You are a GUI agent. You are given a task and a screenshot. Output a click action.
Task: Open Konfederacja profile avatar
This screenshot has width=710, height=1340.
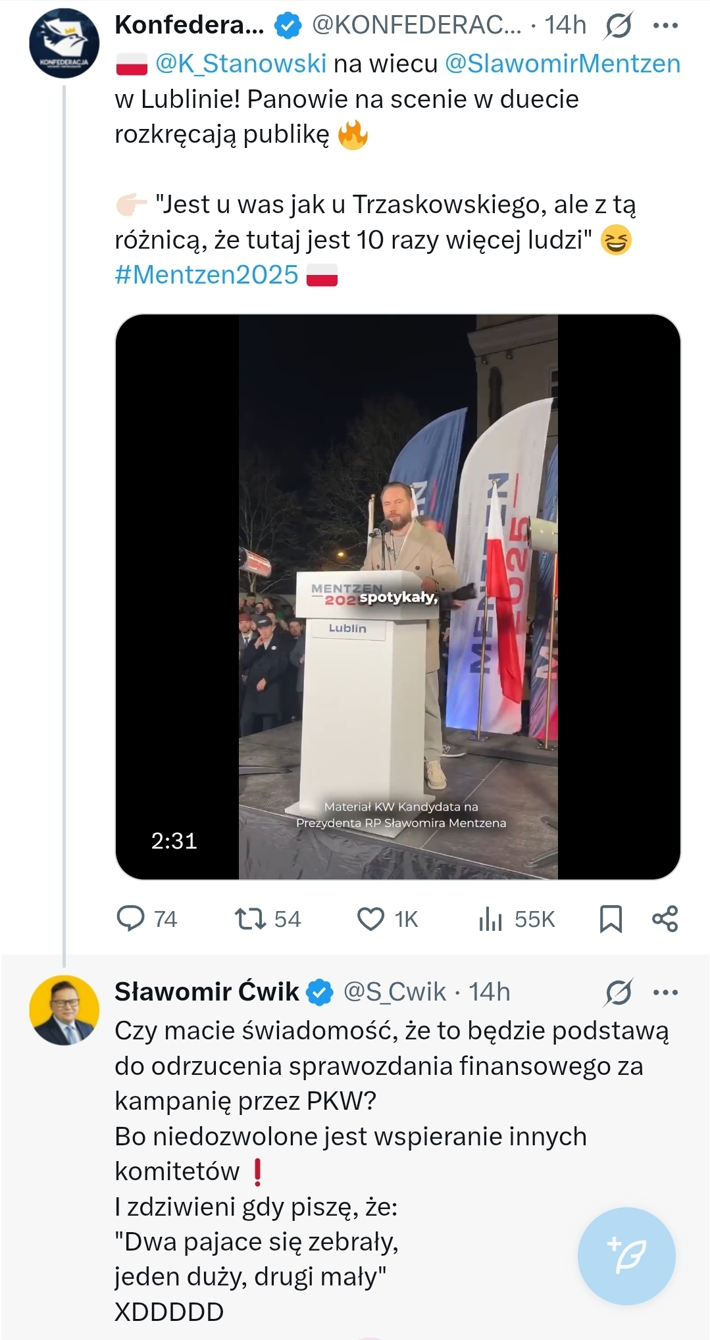pyautogui.click(x=64, y=43)
